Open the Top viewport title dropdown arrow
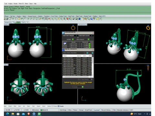The image size is (155, 116). tap(8, 65)
